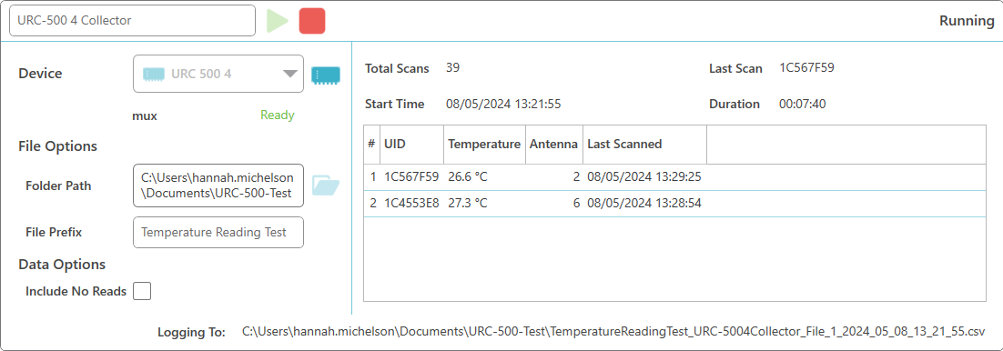Sort by the UID column header

[412, 145]
